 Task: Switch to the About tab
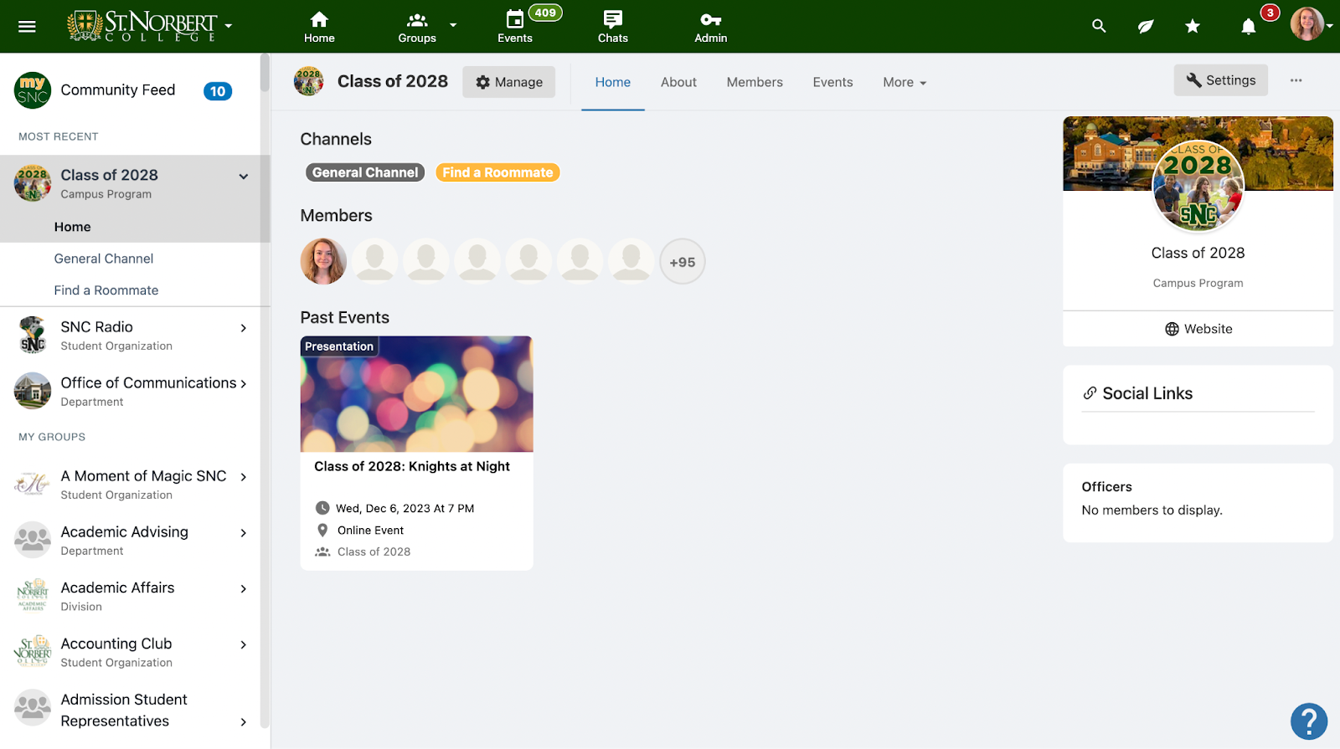678,82
